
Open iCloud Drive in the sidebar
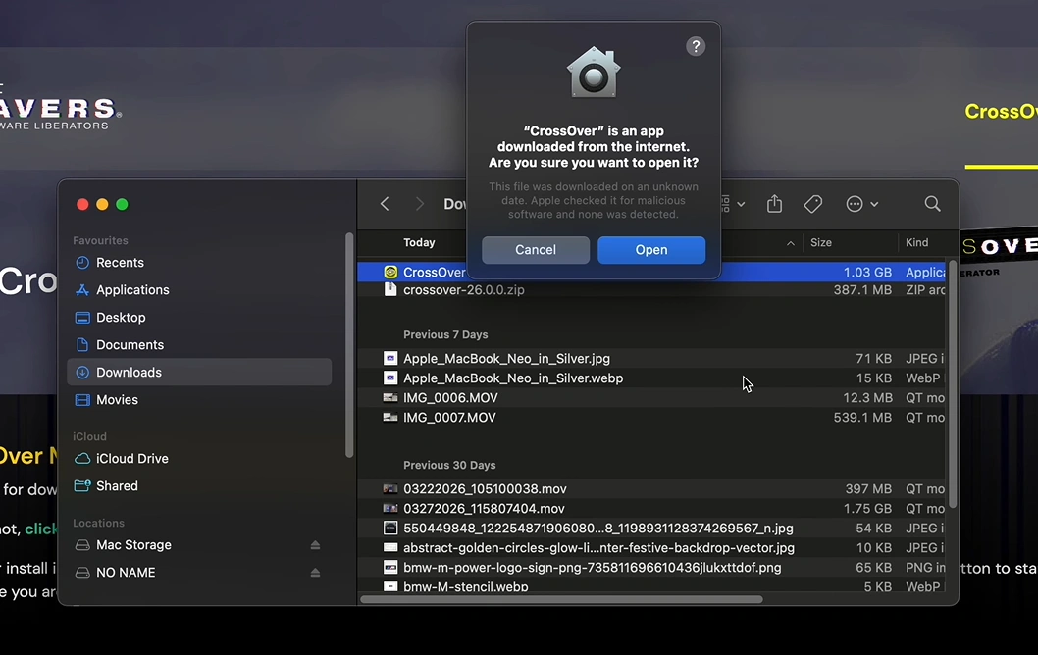130,458
